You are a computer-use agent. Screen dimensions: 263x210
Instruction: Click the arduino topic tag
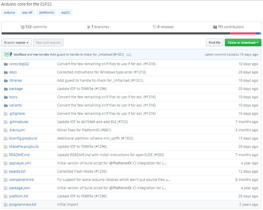(9, 12)
